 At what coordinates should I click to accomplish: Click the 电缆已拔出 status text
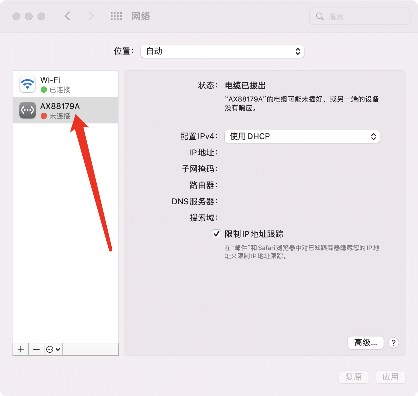click(245, 86)
